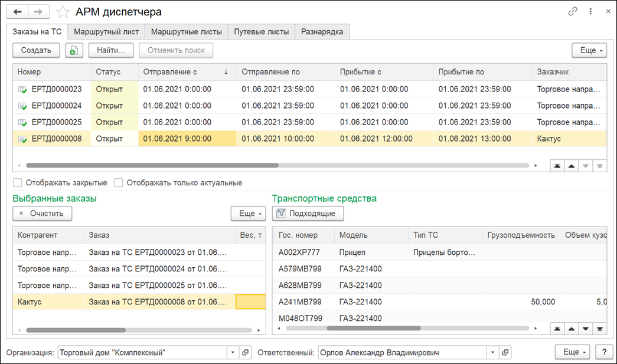The width and height of the screenshot is (617, 364).
Task: Toggle Отображать только актуальные checkbox
Action: click(118, 183)
